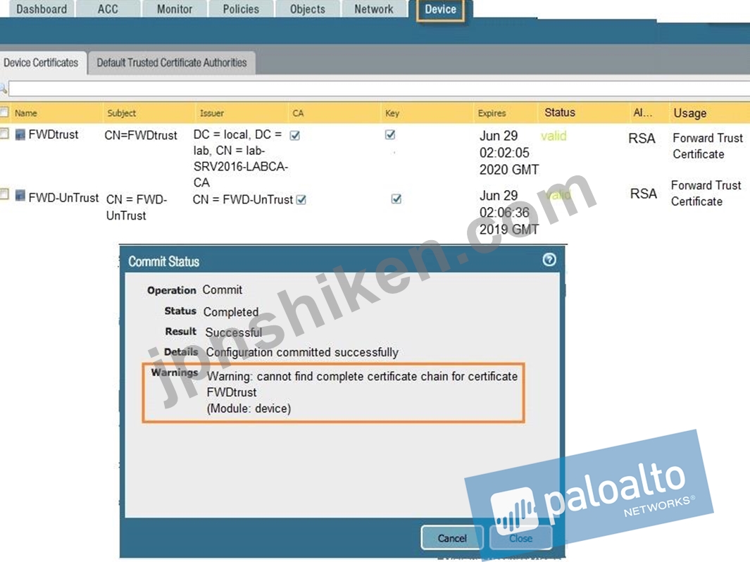Click the FWDtrust valid status text
This screenshot has width=750, height=562.
click(554, 136)
